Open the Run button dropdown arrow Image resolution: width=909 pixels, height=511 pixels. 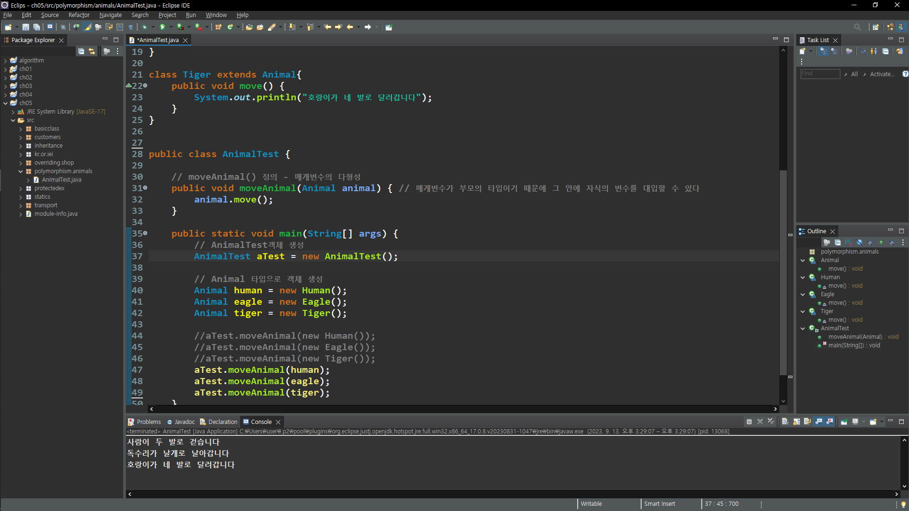tap(171, 27)
